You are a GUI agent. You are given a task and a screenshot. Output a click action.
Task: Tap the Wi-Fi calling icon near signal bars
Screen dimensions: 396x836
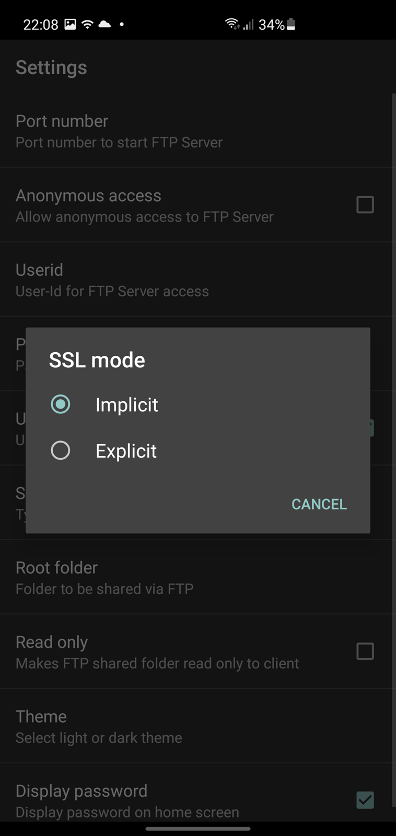click(x=232, y=24)
